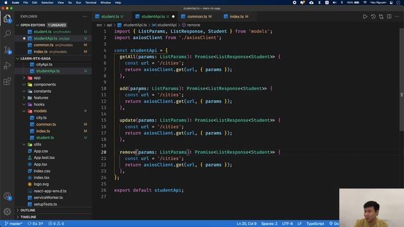Expand the features folder
Viewport: 404px width, 227px height.
pyautogui.click(x=40, y=98)
